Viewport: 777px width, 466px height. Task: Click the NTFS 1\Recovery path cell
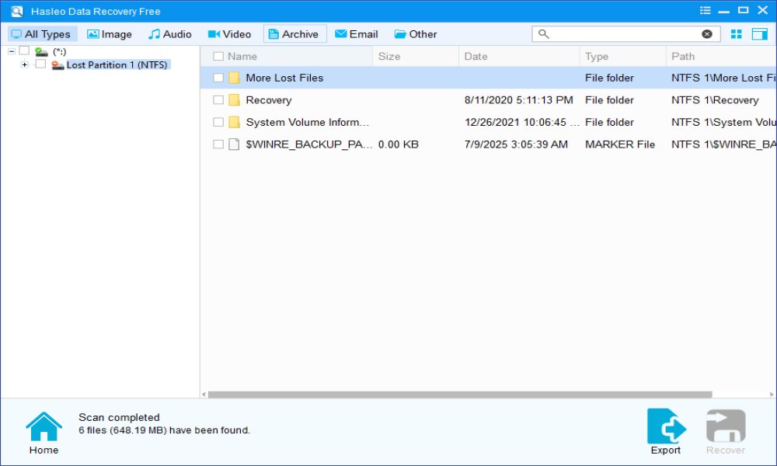(715, 100)
